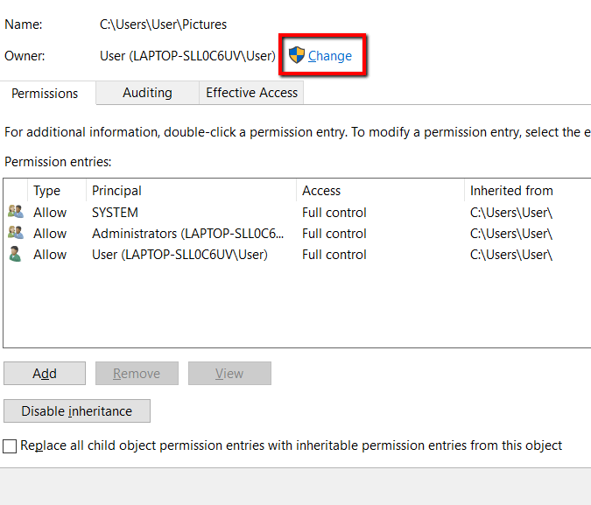Viewport: 591px width, 505px height.
Task: Click the View button
Action: [x=229, y=374]
